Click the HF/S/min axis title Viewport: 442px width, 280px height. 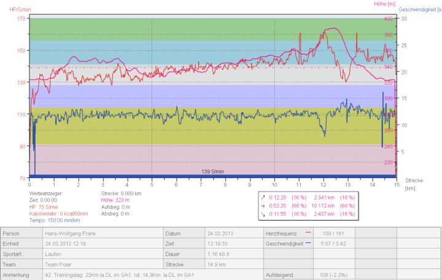[21, 8]
